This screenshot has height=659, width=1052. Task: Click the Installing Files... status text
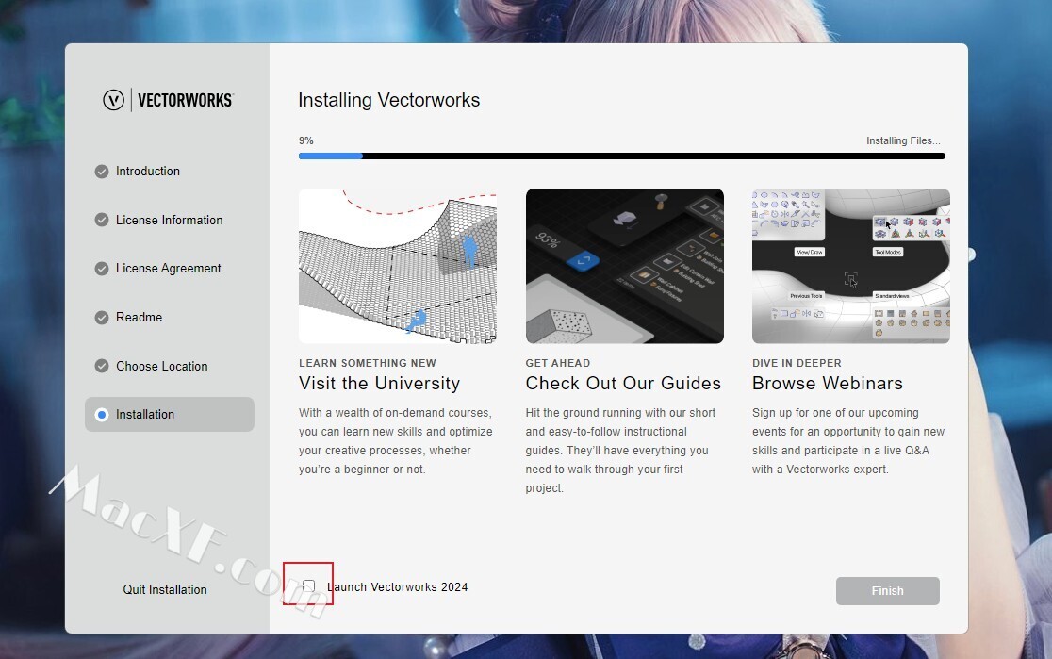tap(903, 140)
